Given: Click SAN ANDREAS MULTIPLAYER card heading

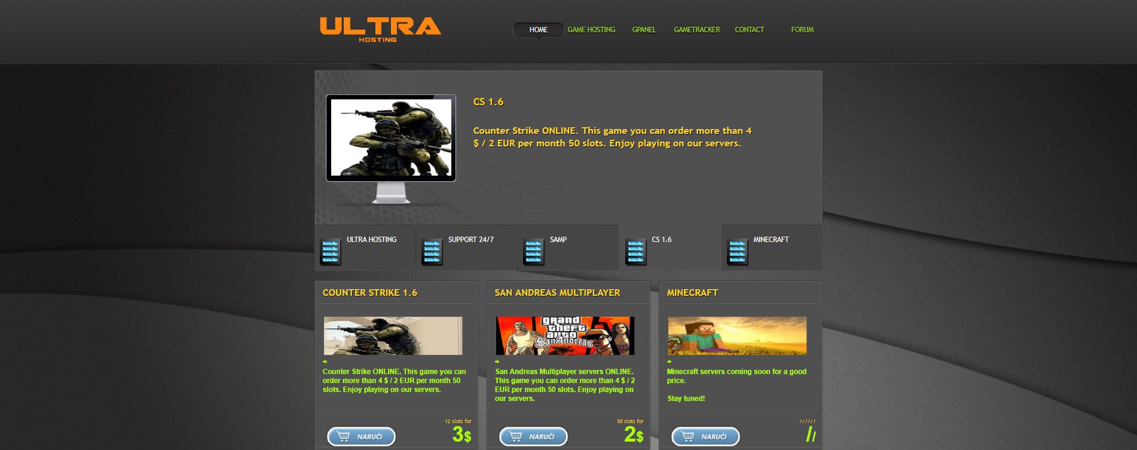Looking at the screenshot, I should [557, 293].
